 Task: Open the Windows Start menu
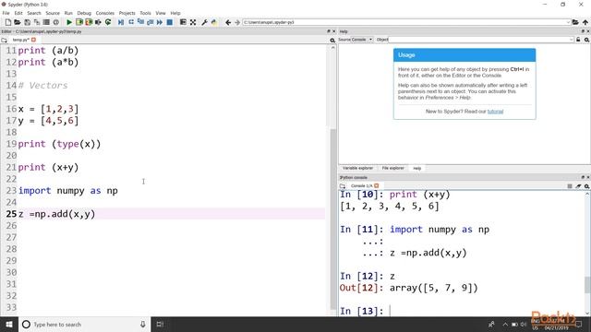(x=9, y=324)
